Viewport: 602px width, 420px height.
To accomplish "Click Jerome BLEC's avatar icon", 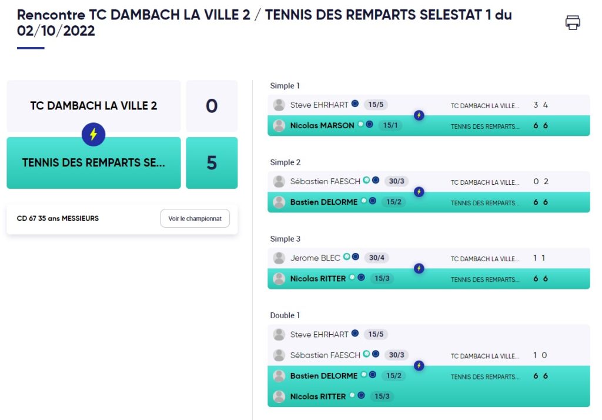I will 279,258.
